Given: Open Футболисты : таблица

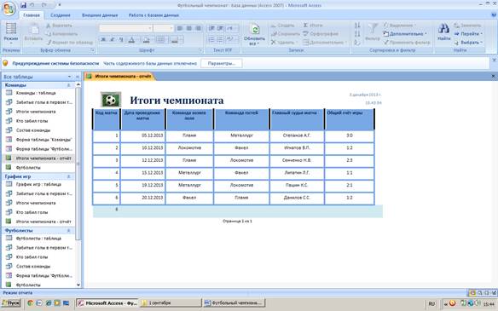Looking at the screenshot, I should click(x=38, y=239).
